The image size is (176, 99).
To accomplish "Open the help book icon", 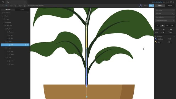I will (x=171, y=2).
